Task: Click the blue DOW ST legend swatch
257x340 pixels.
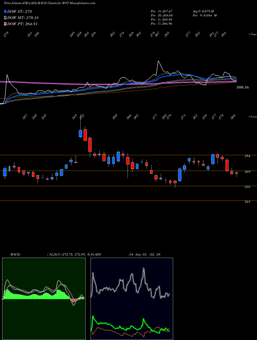Action: click(5, 11)
